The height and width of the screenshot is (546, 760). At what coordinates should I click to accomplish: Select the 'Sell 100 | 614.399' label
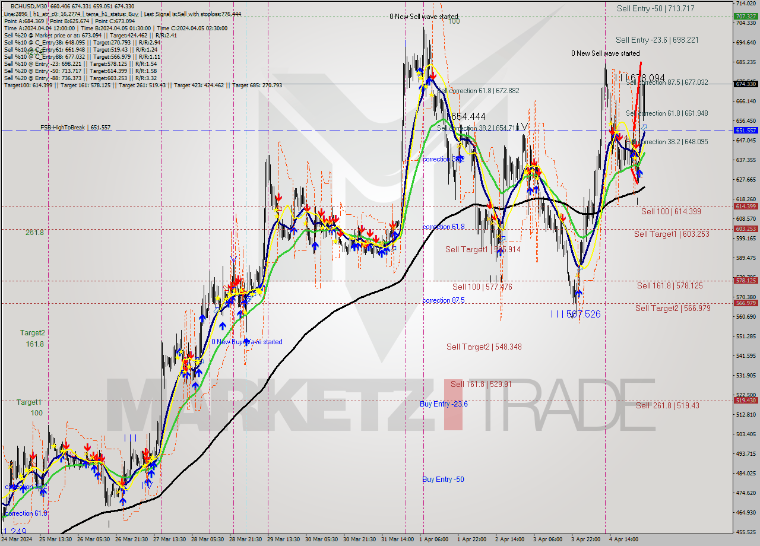[671, 211]
